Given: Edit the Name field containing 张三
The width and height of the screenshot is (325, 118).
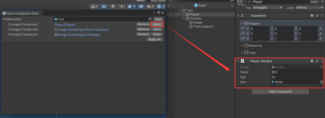Looking at the screenshot, I should (x=297, y=72).
